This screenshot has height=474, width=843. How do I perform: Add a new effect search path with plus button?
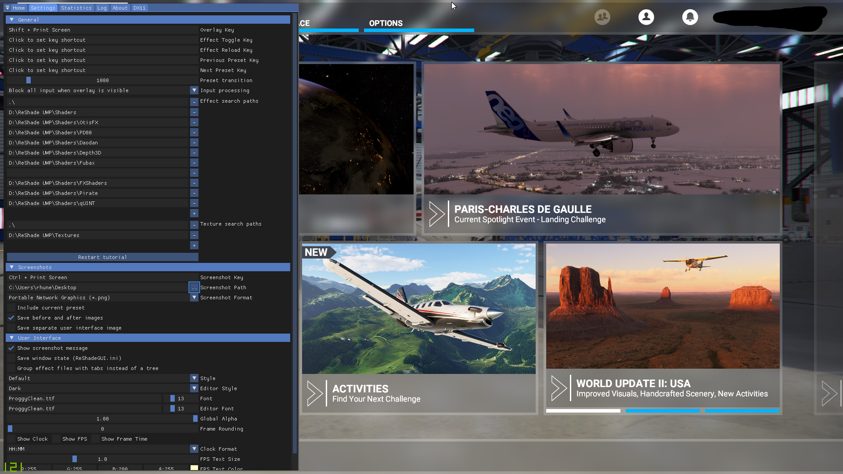[x=194, y=213]
